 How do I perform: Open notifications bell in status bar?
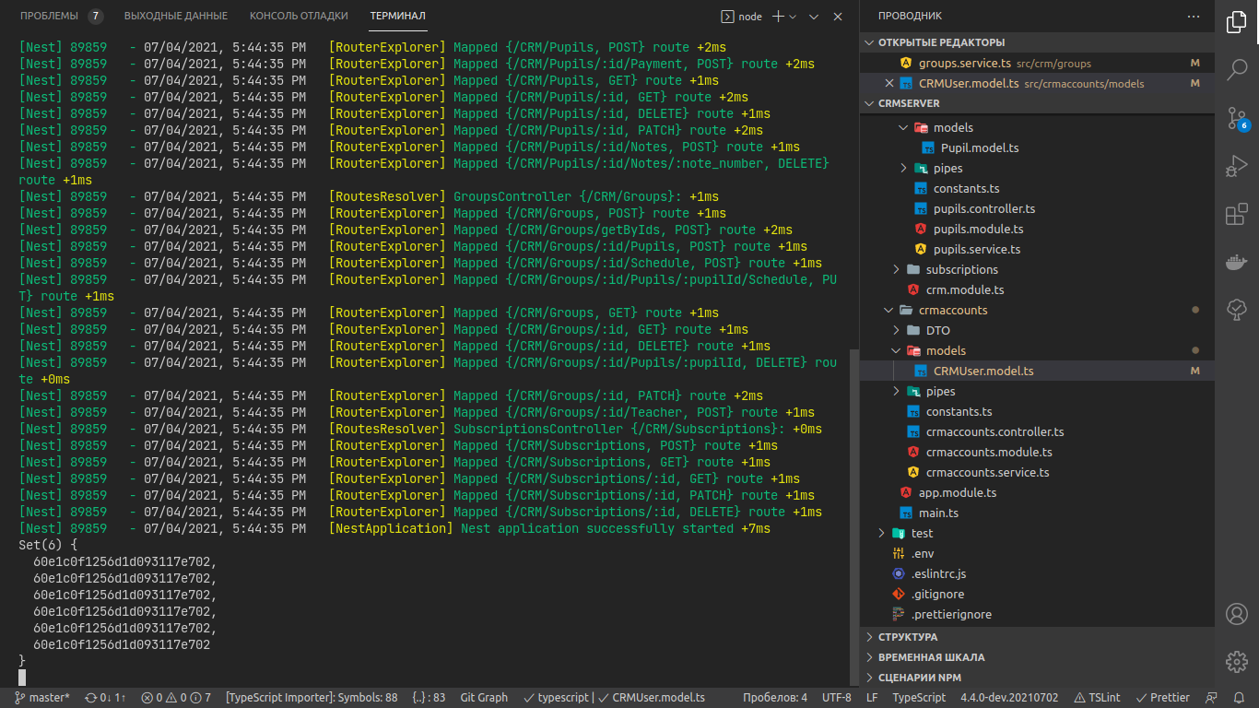(1241, 698)
